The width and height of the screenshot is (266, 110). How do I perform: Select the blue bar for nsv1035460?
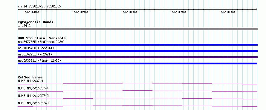tap(137, 51)
